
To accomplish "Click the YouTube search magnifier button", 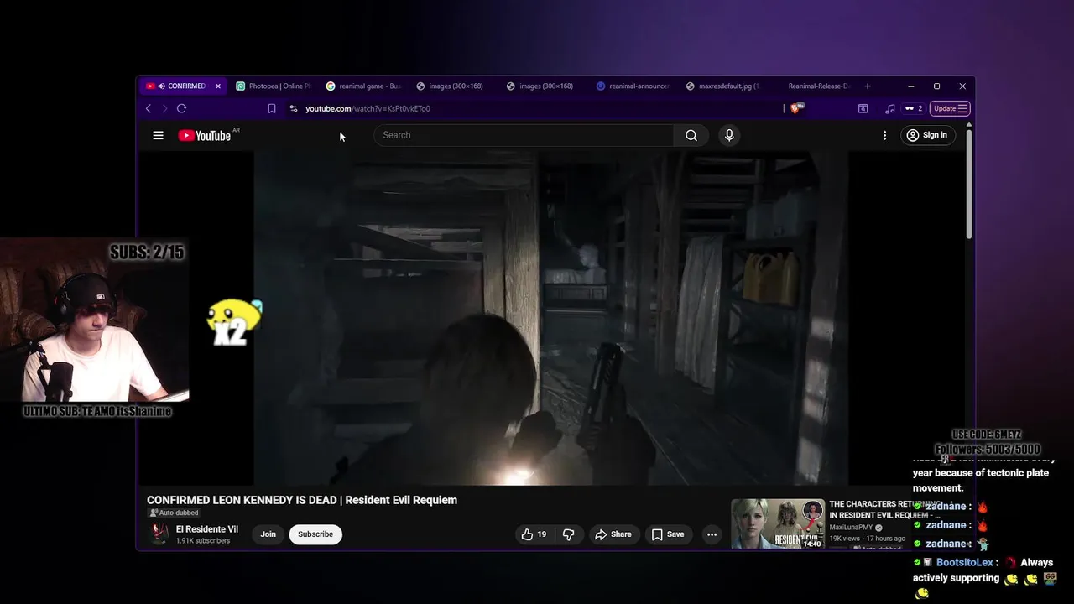I will point(691,135).
